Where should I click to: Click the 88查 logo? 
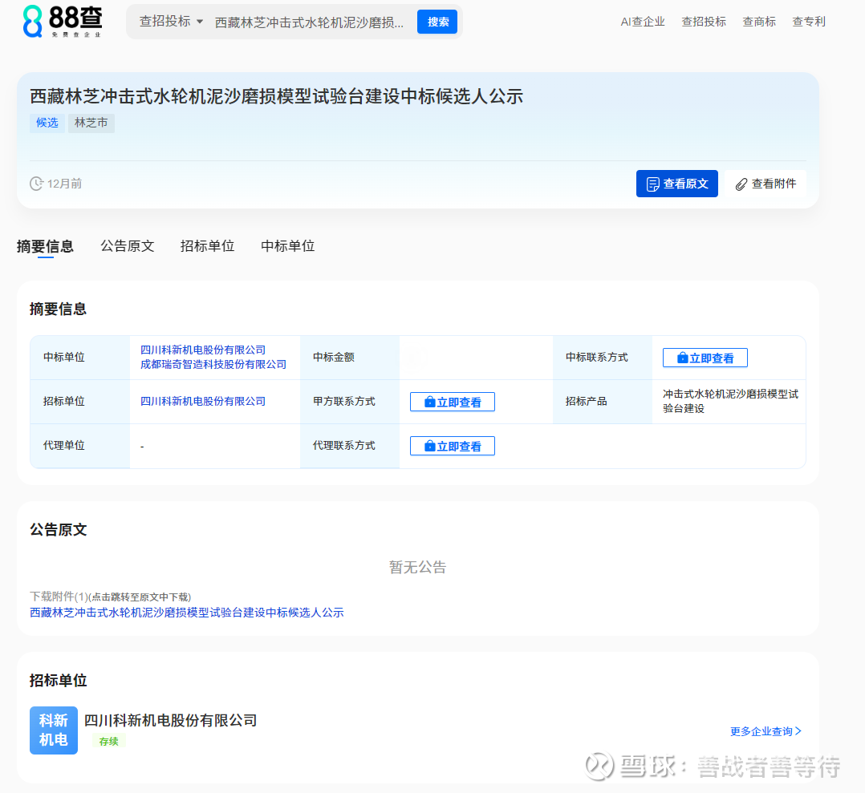click(x=63, y=22)
